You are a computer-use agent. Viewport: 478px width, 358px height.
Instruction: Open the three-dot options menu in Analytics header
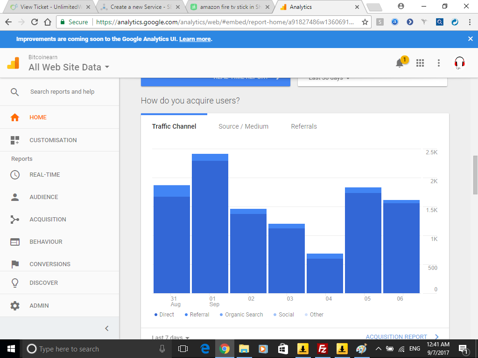click(439, 63)
